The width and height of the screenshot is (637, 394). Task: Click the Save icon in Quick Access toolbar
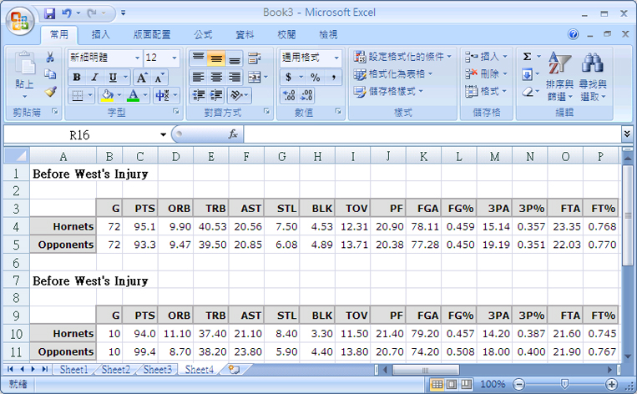point(49,13)
